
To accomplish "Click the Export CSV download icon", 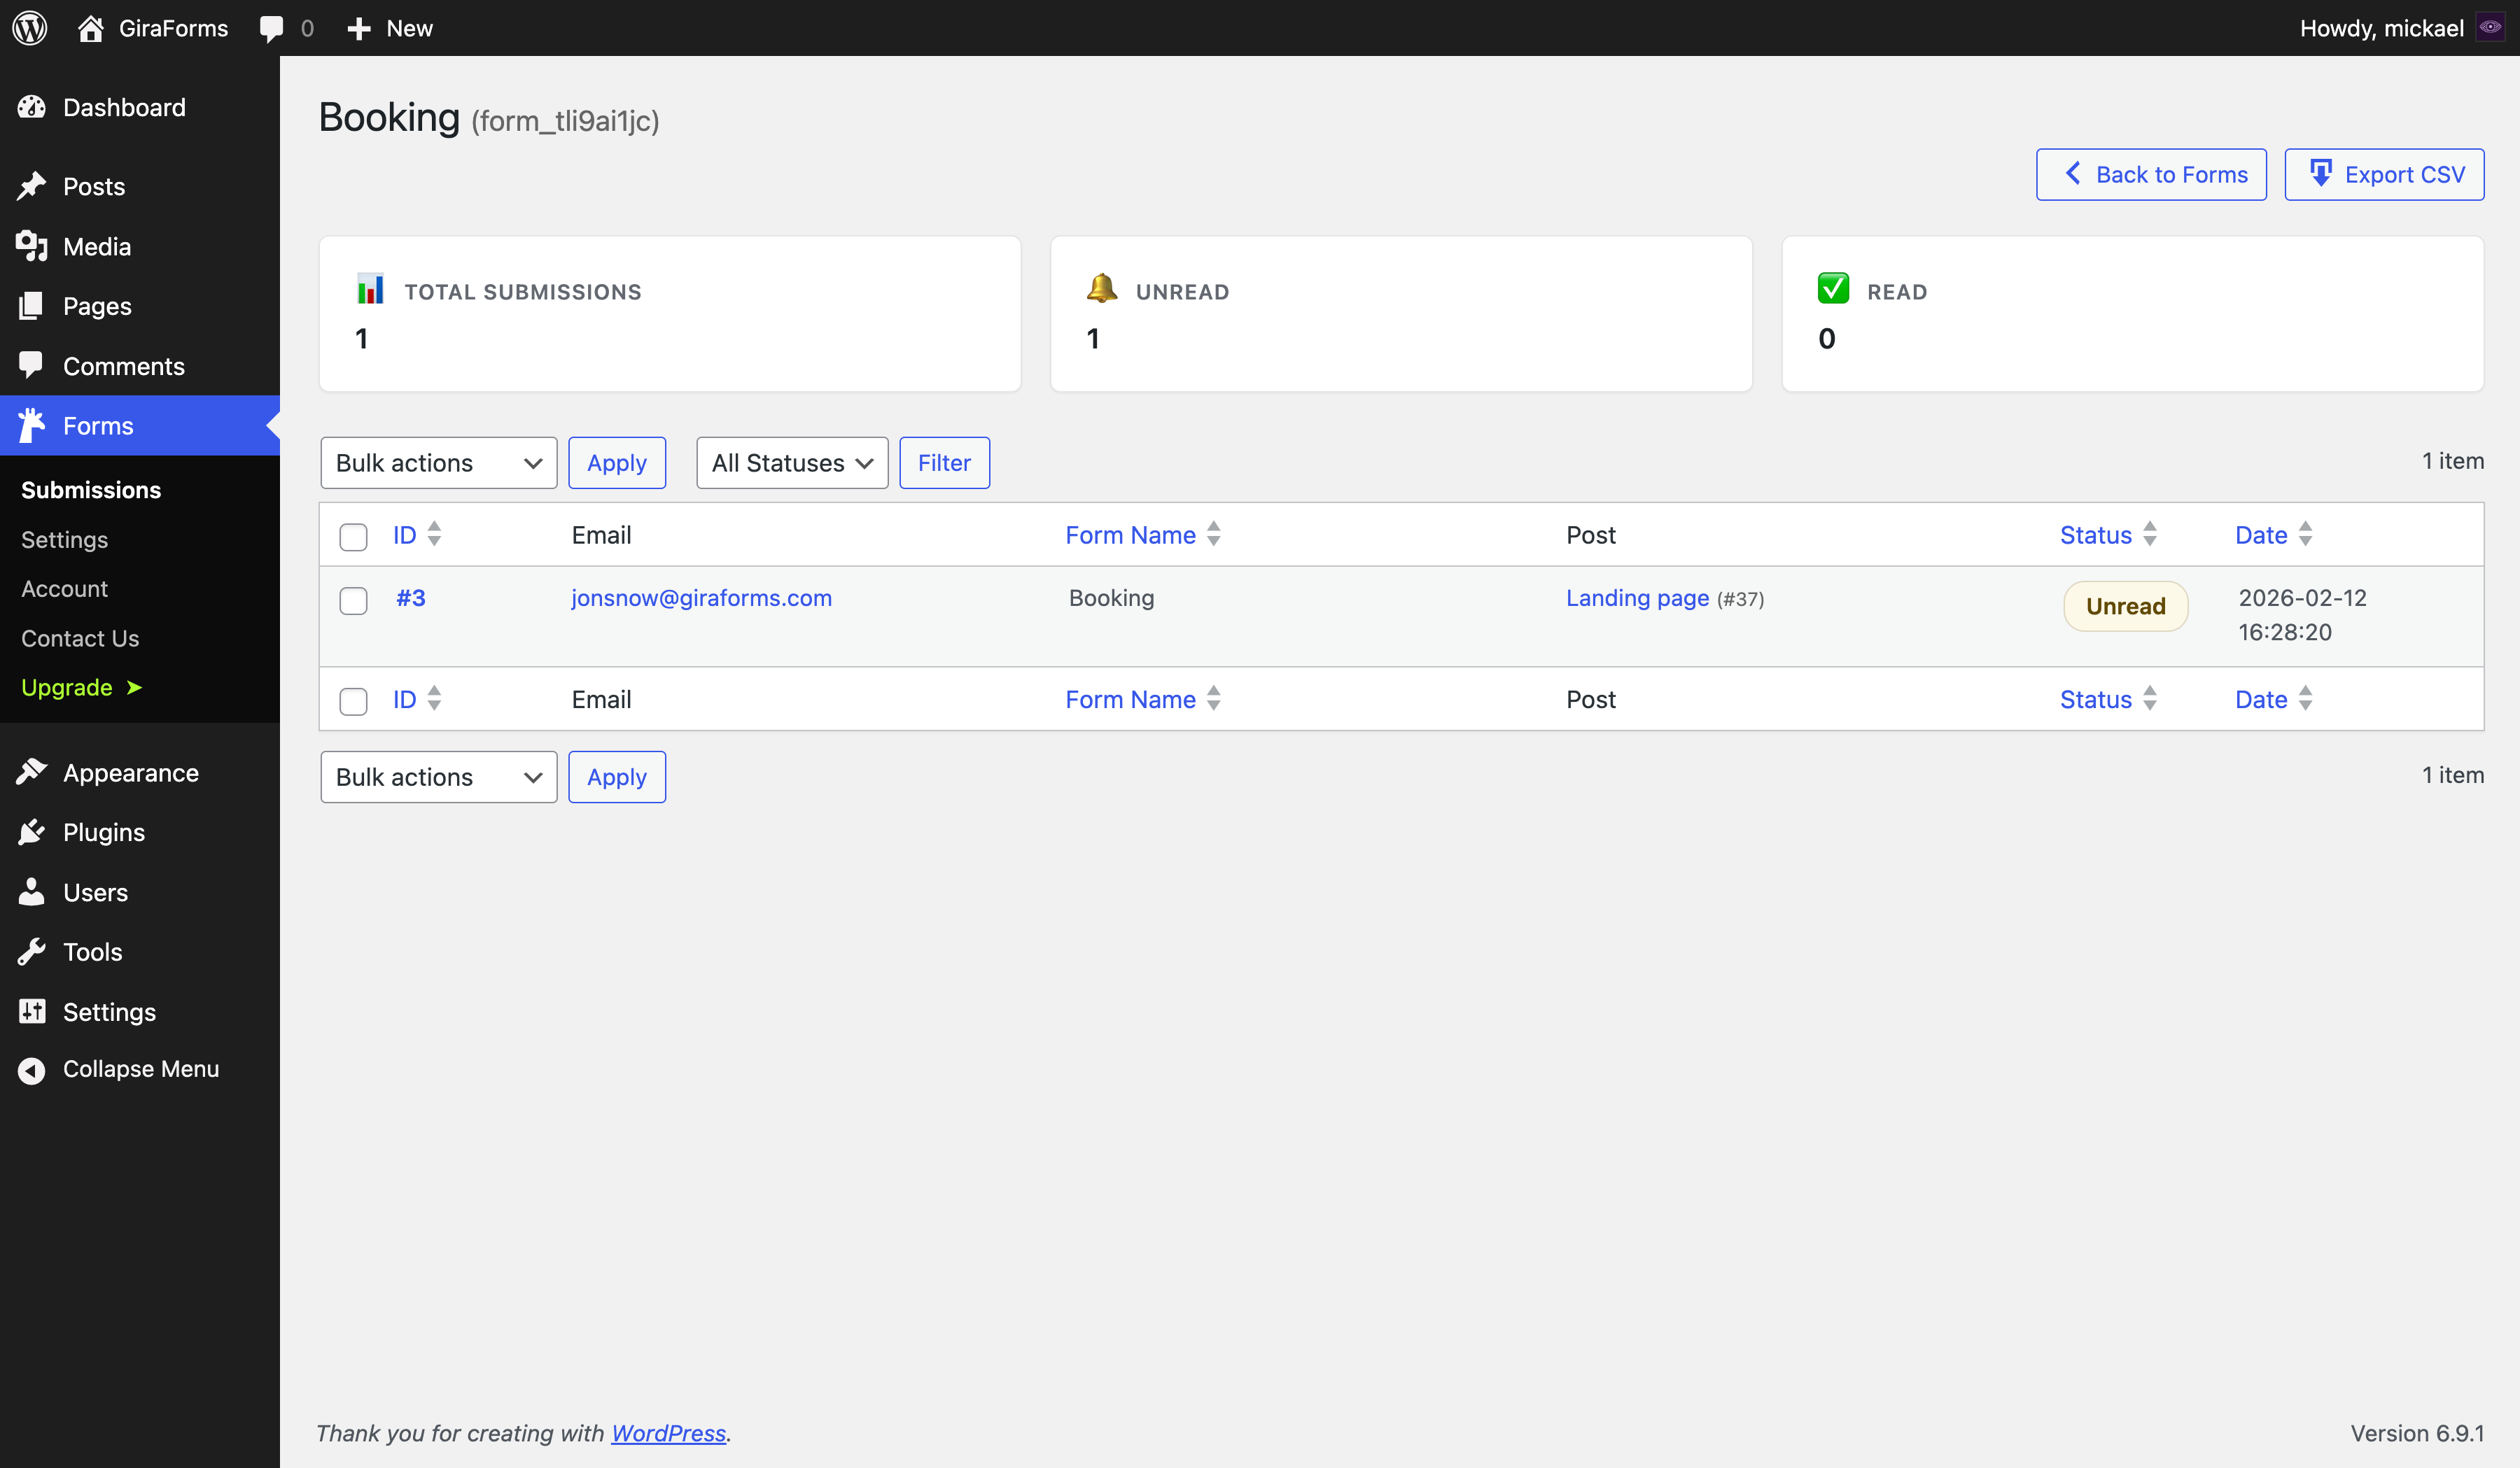I will pyautogui.click(x=2322, y=174).
